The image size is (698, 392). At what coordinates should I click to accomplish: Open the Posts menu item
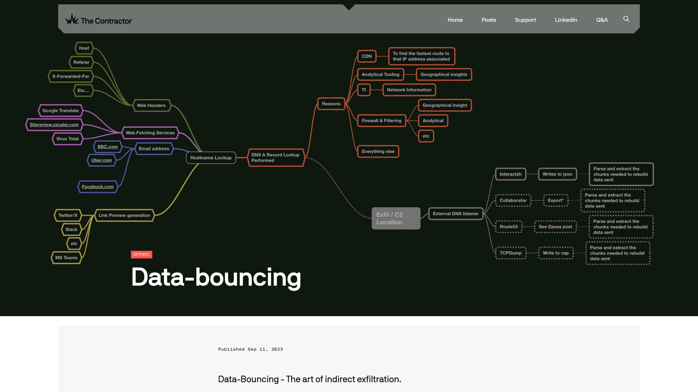click(489, 19)
